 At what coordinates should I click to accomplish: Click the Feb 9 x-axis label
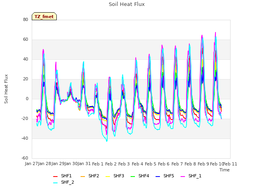click(x=204, y=164)
